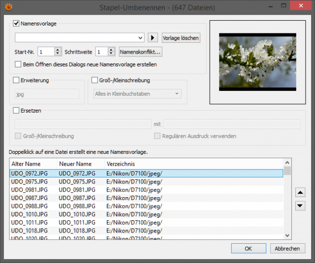The width and height of the screenshot is (315, 263).
Task: Click the file list scroll-down arrow
Action: click(287, 235)
